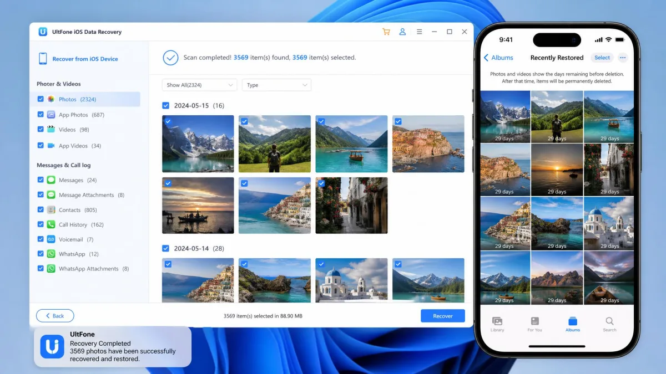Toggle the WhatsApp (12) checkbox

[x=41, y=254]
